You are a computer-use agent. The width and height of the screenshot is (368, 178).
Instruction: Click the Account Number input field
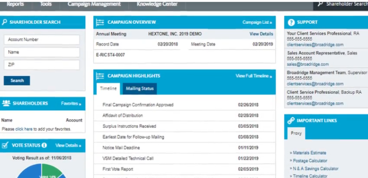[42, 40]
